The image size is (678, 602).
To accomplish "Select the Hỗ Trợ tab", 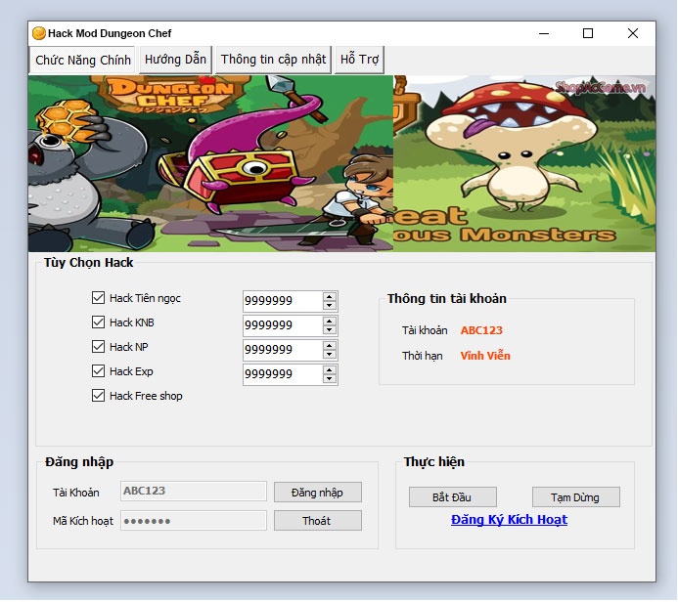I will point(359,60).
